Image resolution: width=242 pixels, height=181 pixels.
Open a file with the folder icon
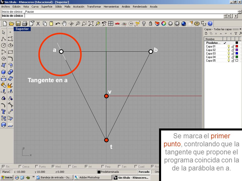tap(11, 24)
